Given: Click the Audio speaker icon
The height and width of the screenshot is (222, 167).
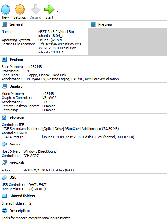Looking at the screenshot, I should click(4, 144).
